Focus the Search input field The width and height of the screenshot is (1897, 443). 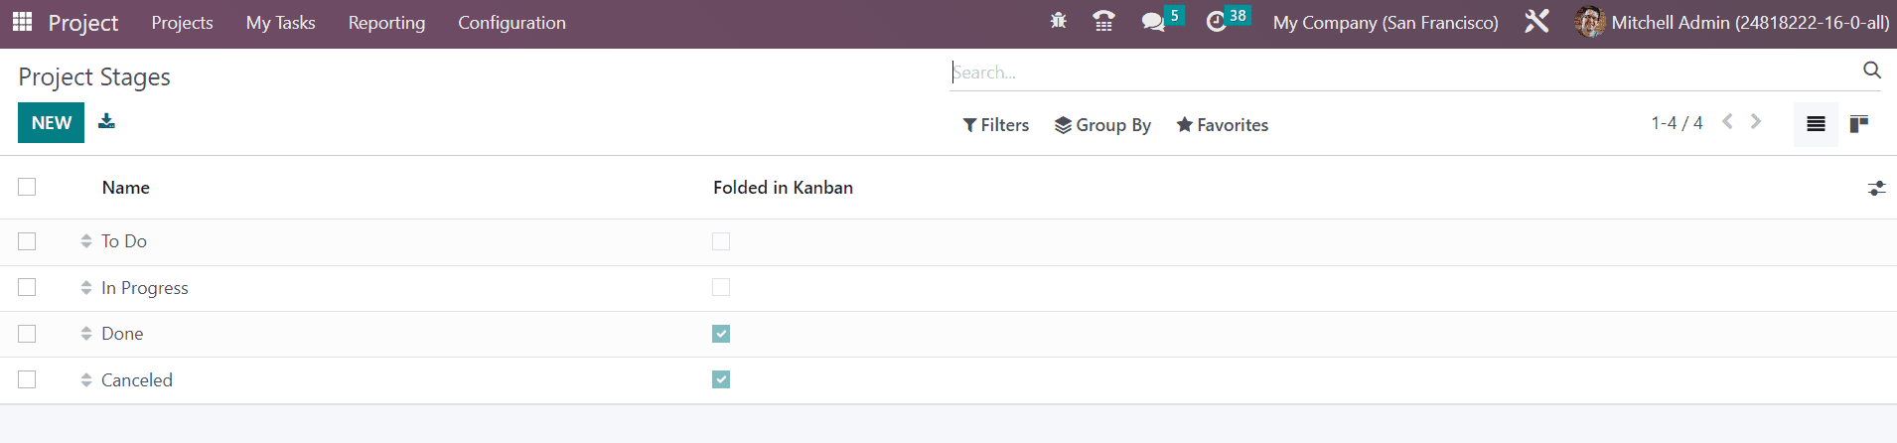pyautogui.click(x=1400, y=72)
